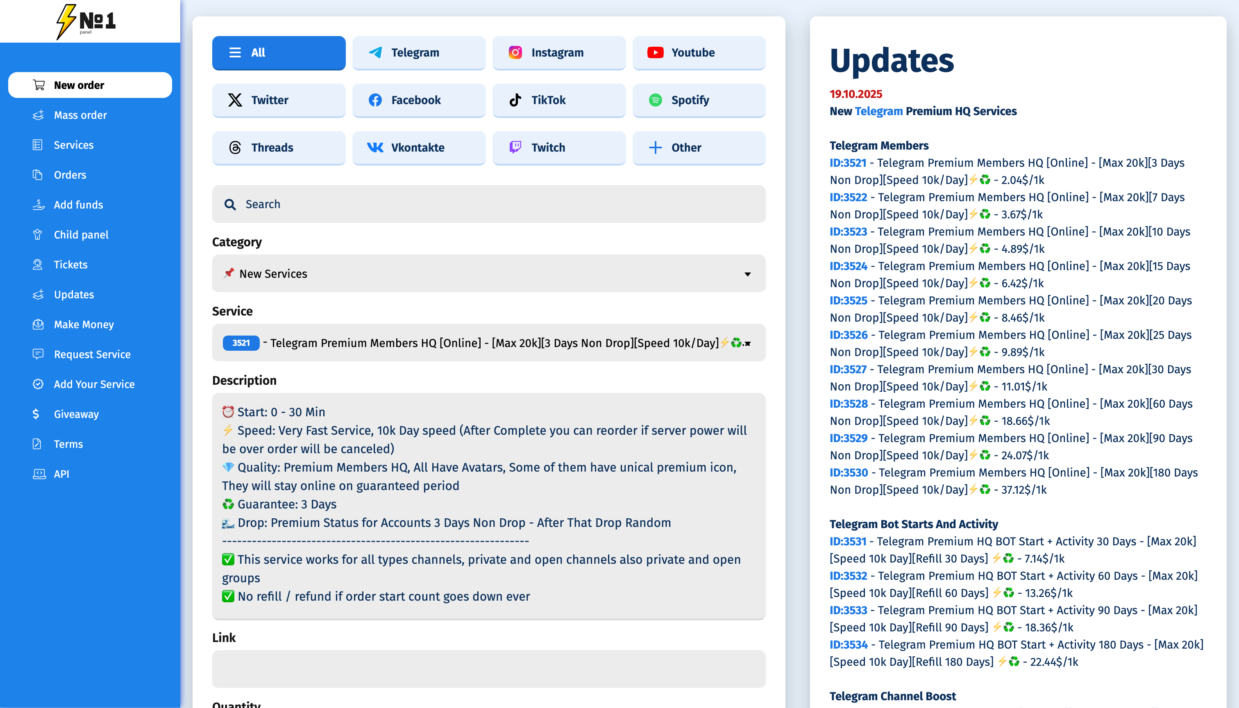Click the Giveaway dollar icon

point(36,414)
